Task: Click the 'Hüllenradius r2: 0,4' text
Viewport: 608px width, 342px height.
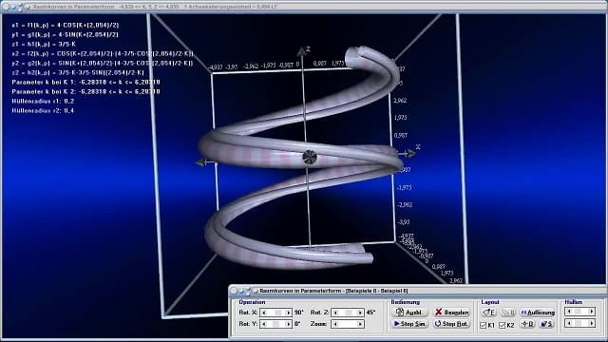Action: (43, 110)
